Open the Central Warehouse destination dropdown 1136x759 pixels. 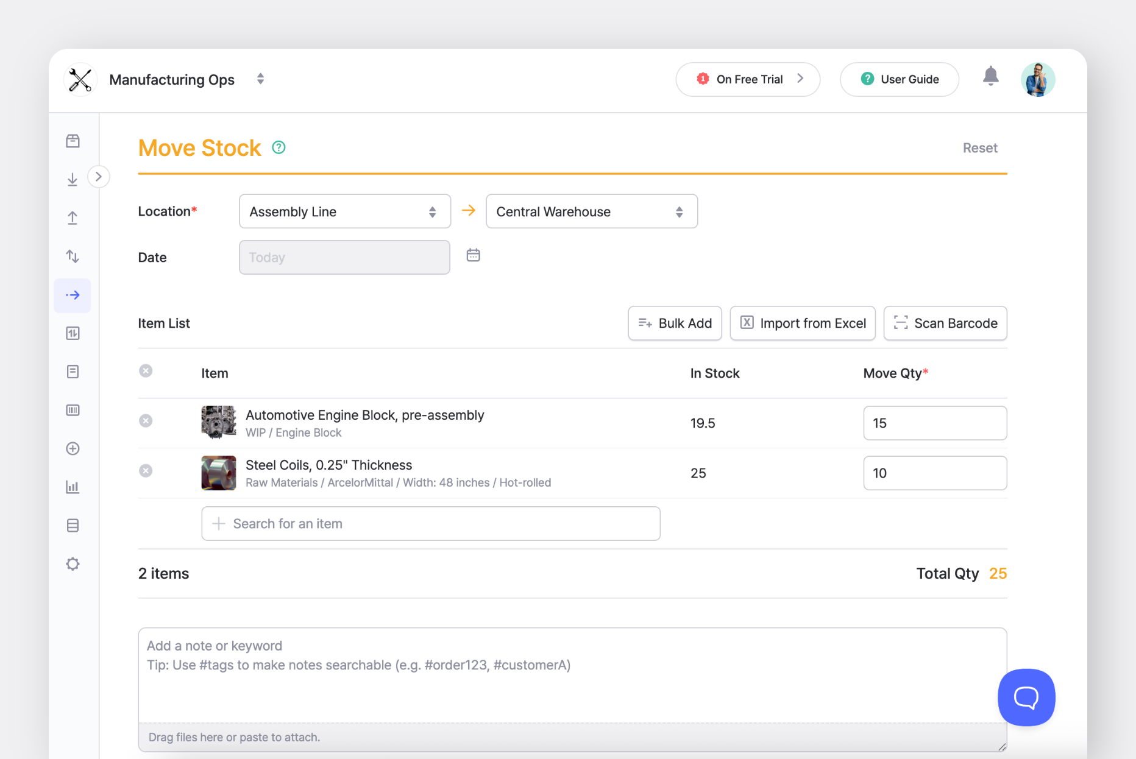[591, 211]
